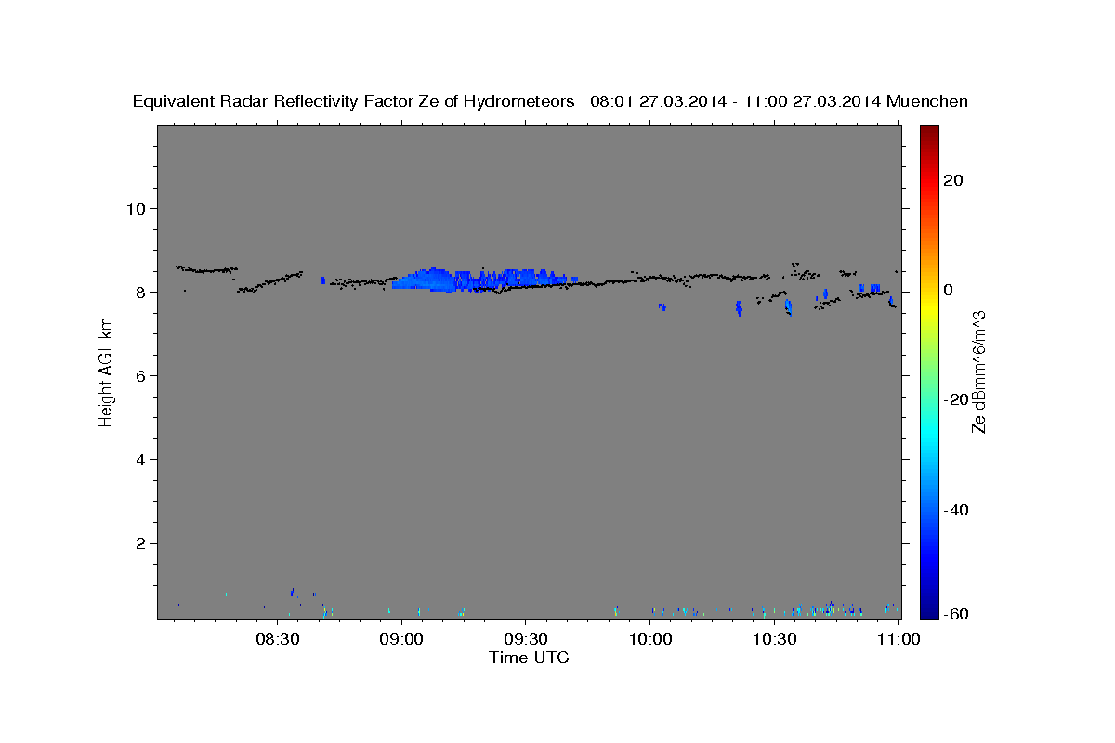Click the 09:00 time tick label
The image size is (1115, 743).
(403, 639)
